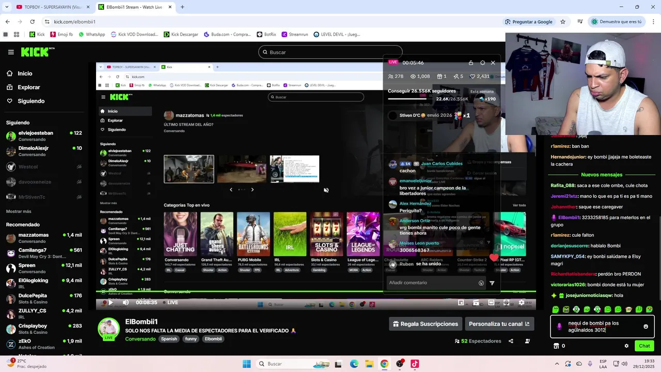Open Siguiendo in the sidebar navigation
Viewport: 661px width, 372px height.
(31, 101)
